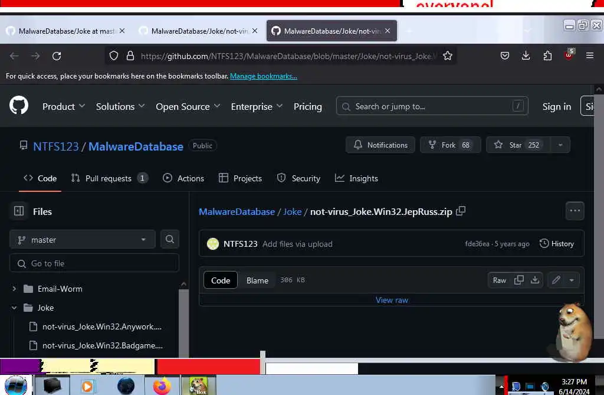This screenshot has height=395, width=604.
Task: Copy file path with the copy icon
Action: 461,211
